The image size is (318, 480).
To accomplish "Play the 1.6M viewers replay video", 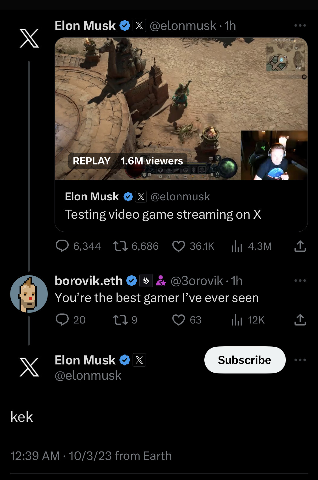I will coord(181,109).
